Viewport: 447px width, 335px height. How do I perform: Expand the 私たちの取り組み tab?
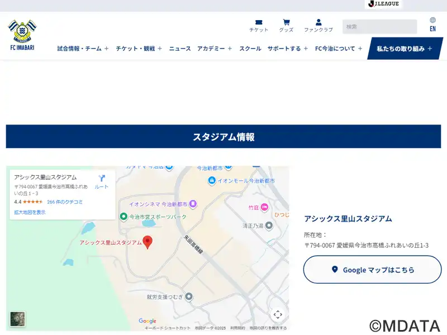pyautogui.click(x=405, y=49)
